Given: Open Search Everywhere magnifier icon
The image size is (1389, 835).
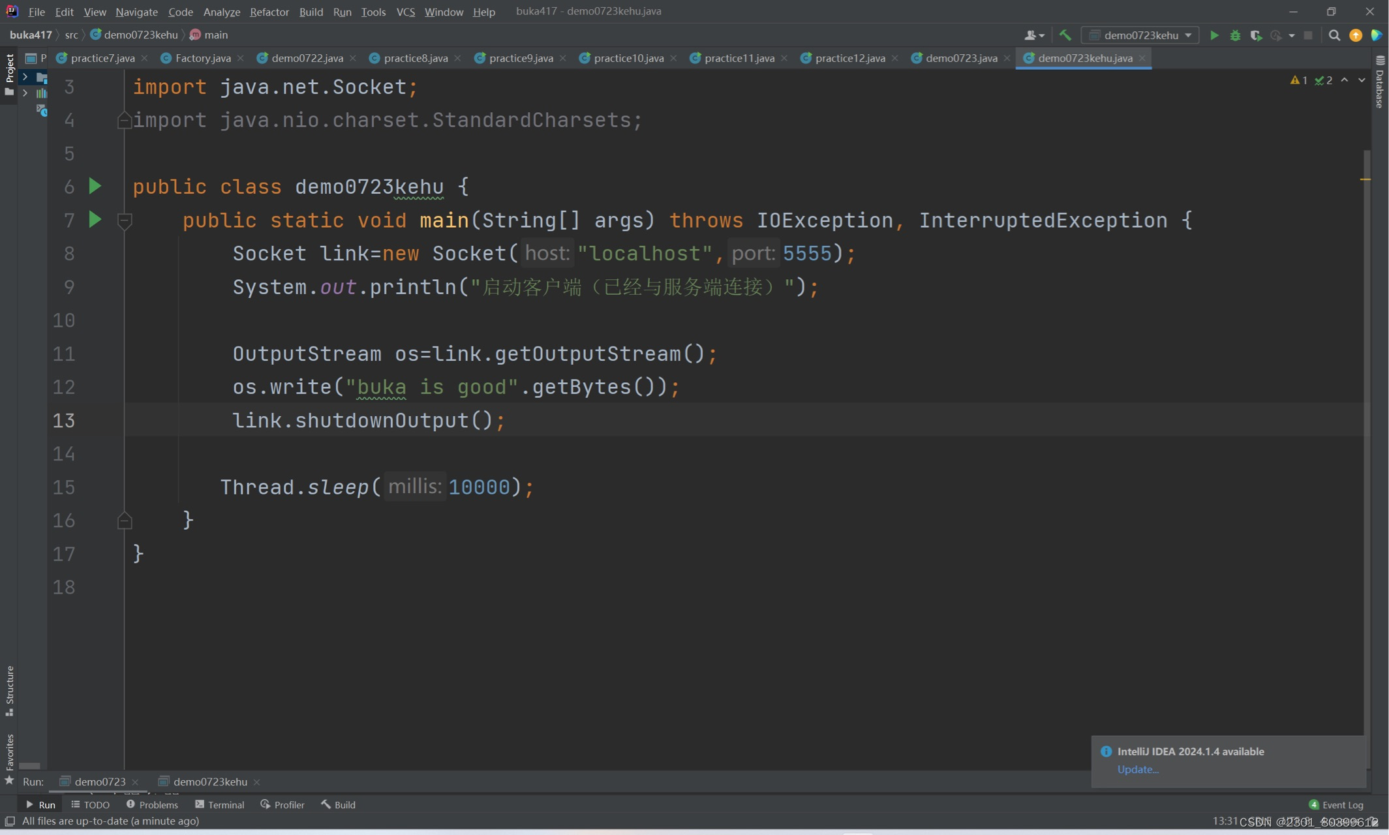Looking at the screenshot, I should tap(1334, 35).
